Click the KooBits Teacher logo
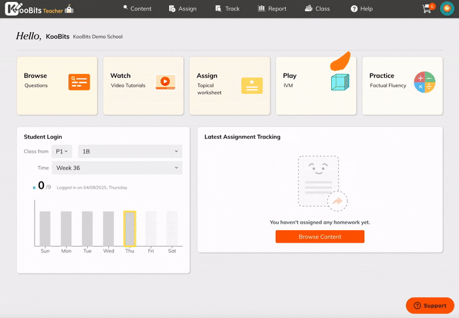 pos(39,9)
